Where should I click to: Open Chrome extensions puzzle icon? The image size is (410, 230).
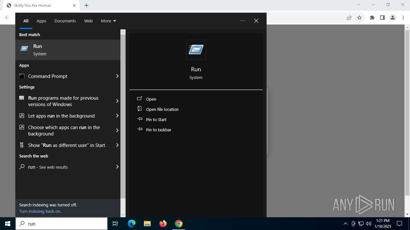point(372,18)
